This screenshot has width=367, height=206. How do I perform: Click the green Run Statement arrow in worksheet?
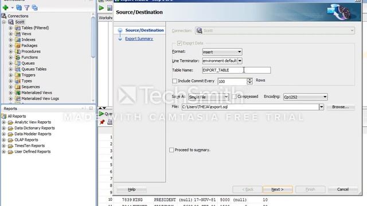101,8
